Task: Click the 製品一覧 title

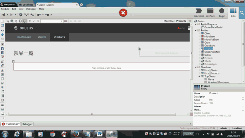Action: [23, 53]
